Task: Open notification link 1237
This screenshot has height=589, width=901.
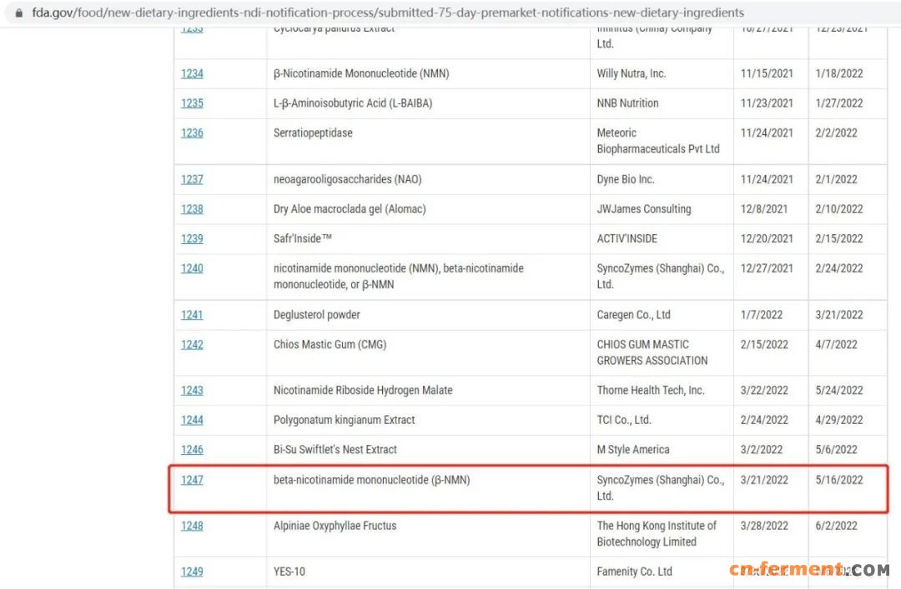Action: (192, 180)
